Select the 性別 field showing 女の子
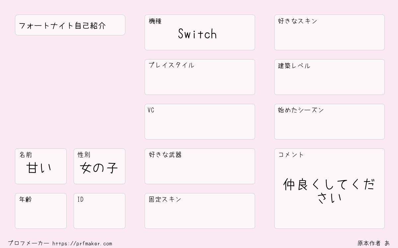 (x=99, y=166)
